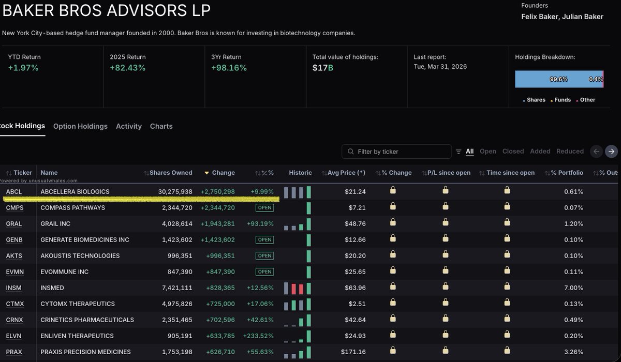Sort by % Change column header
Screen dimensions: 621x362
coord(394,173)
